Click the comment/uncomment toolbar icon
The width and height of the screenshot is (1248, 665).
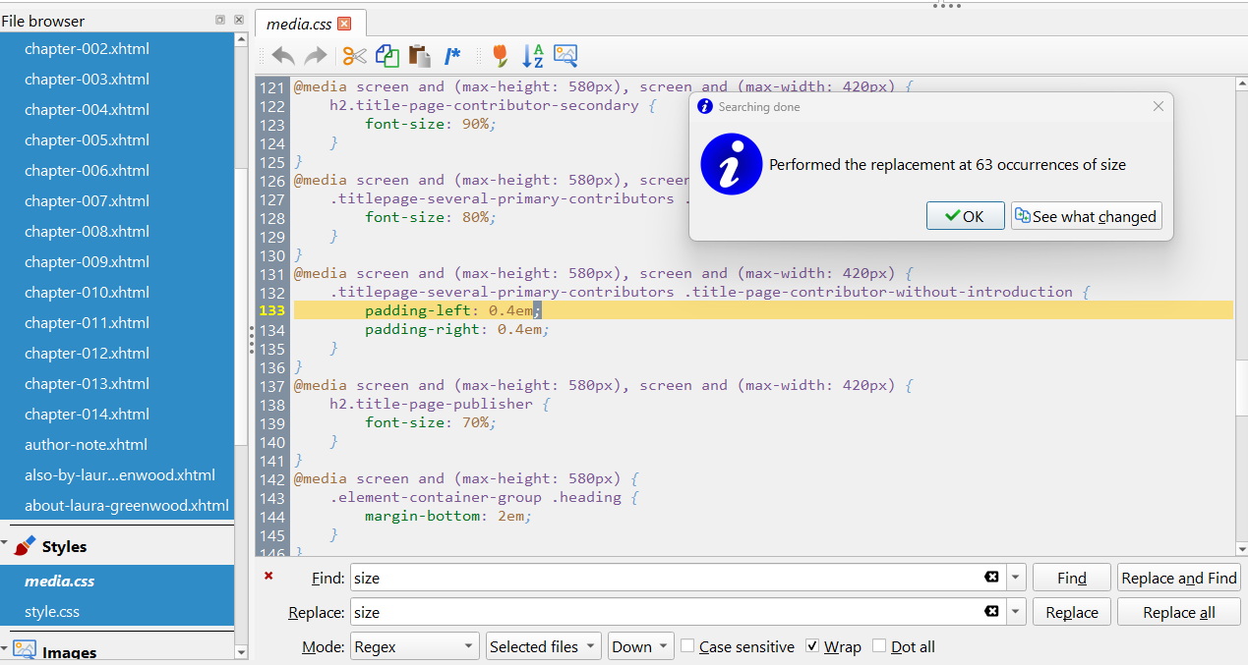[452, 56]
